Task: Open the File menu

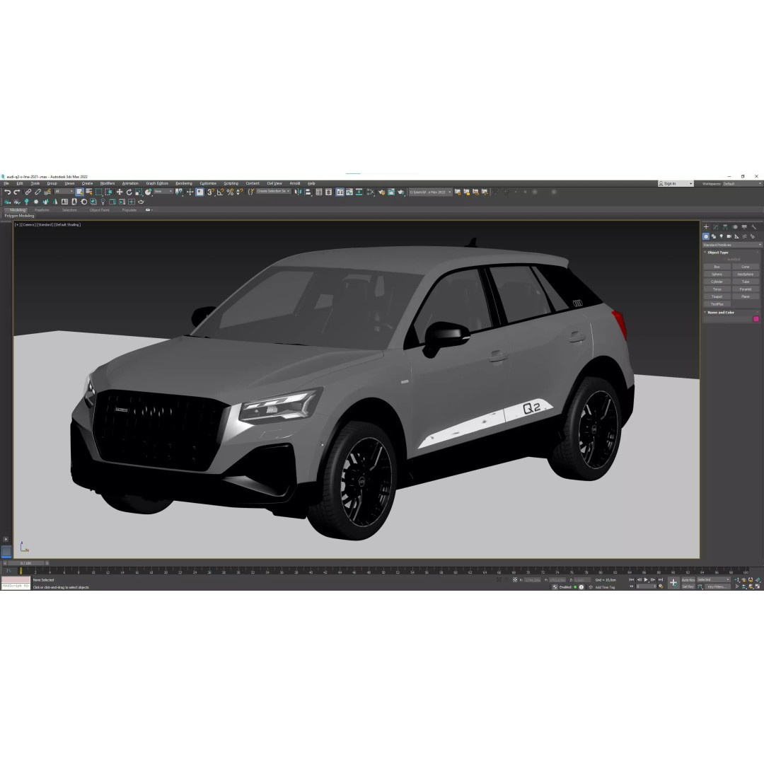Action: click(x=6, y=184)
